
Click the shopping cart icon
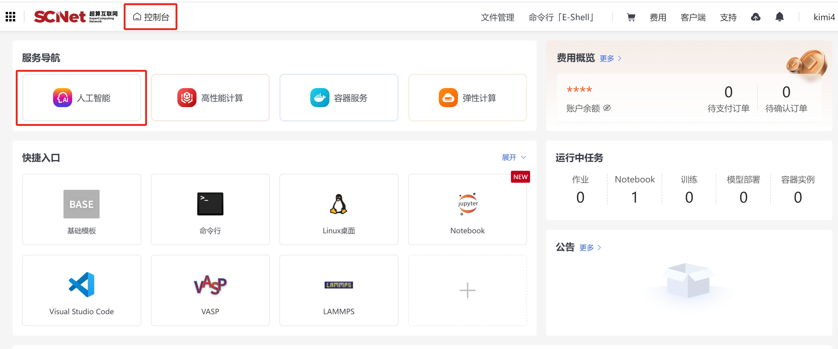tap(631, 17)
